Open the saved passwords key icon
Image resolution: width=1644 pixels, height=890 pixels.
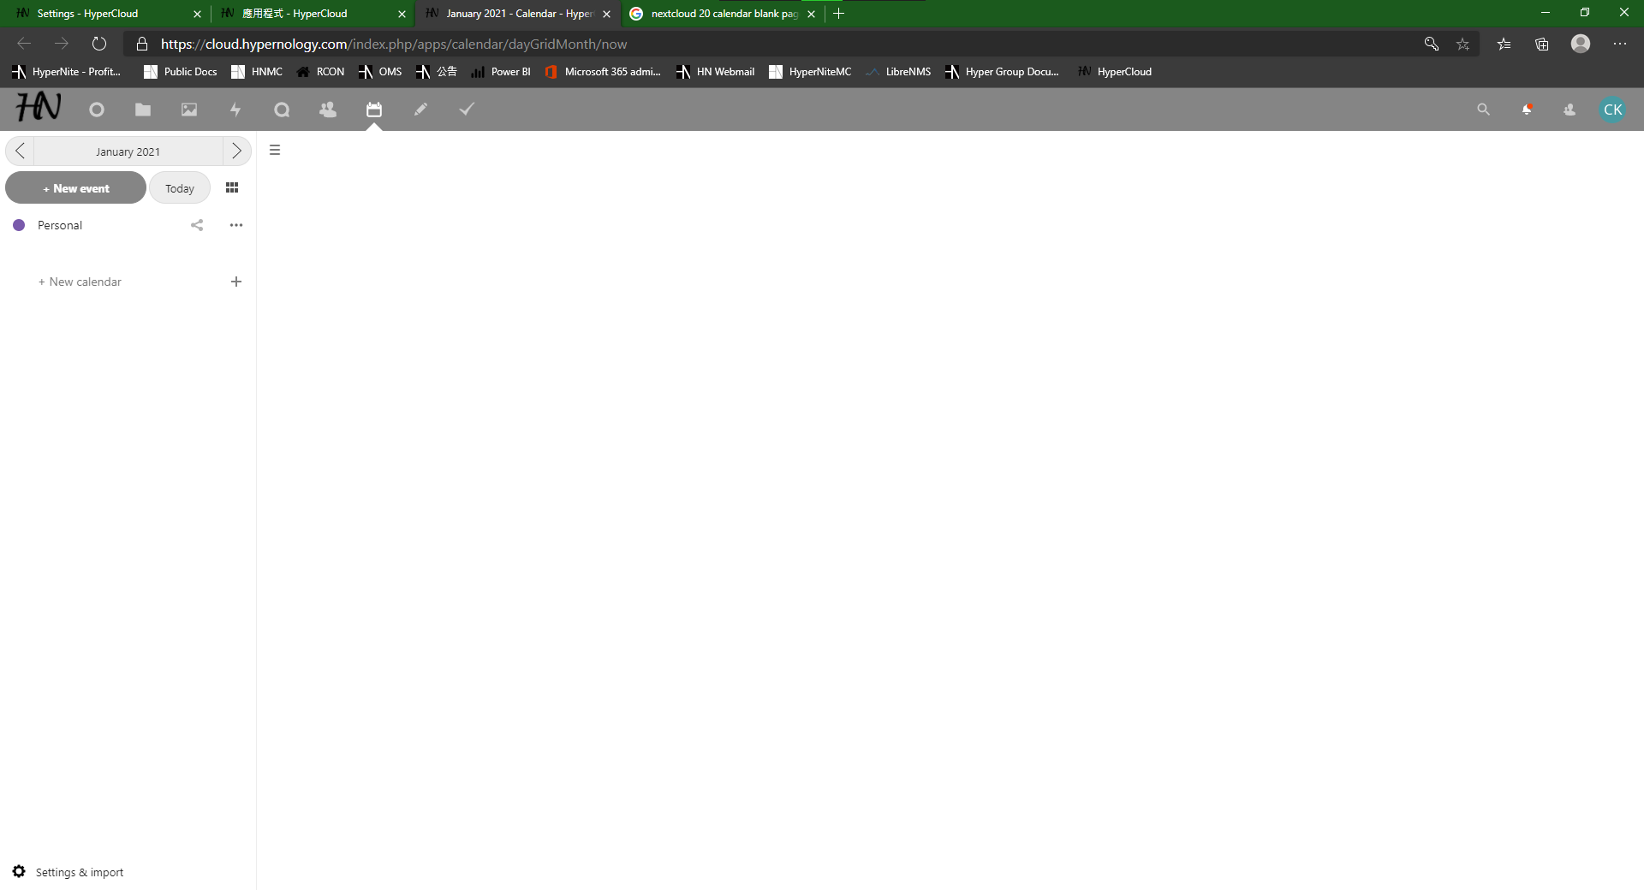(1431, 44)
